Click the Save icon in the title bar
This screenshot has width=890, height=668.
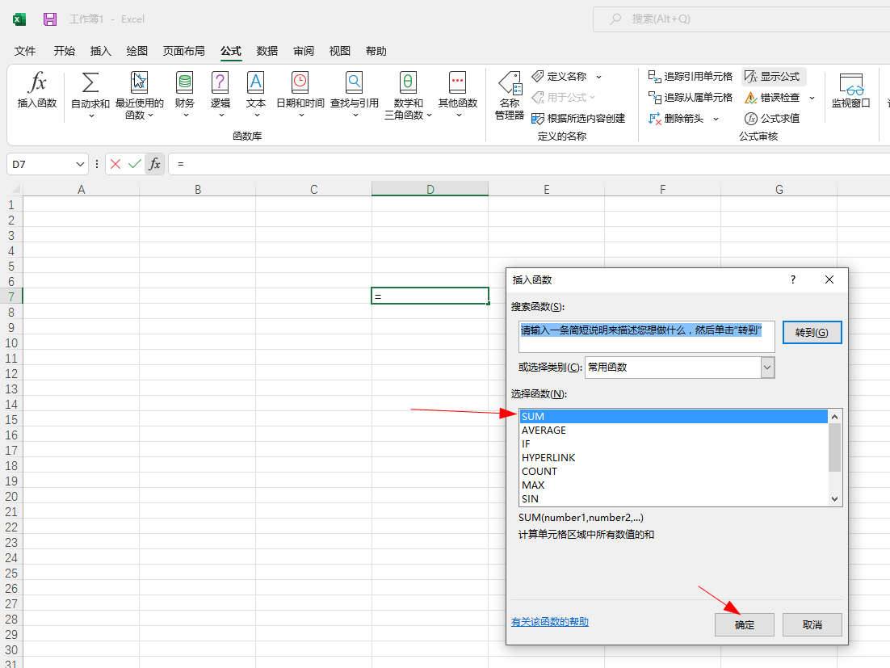tap(50, 19)
